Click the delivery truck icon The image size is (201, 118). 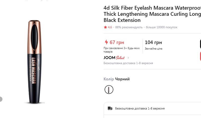(x=110, y=108)
